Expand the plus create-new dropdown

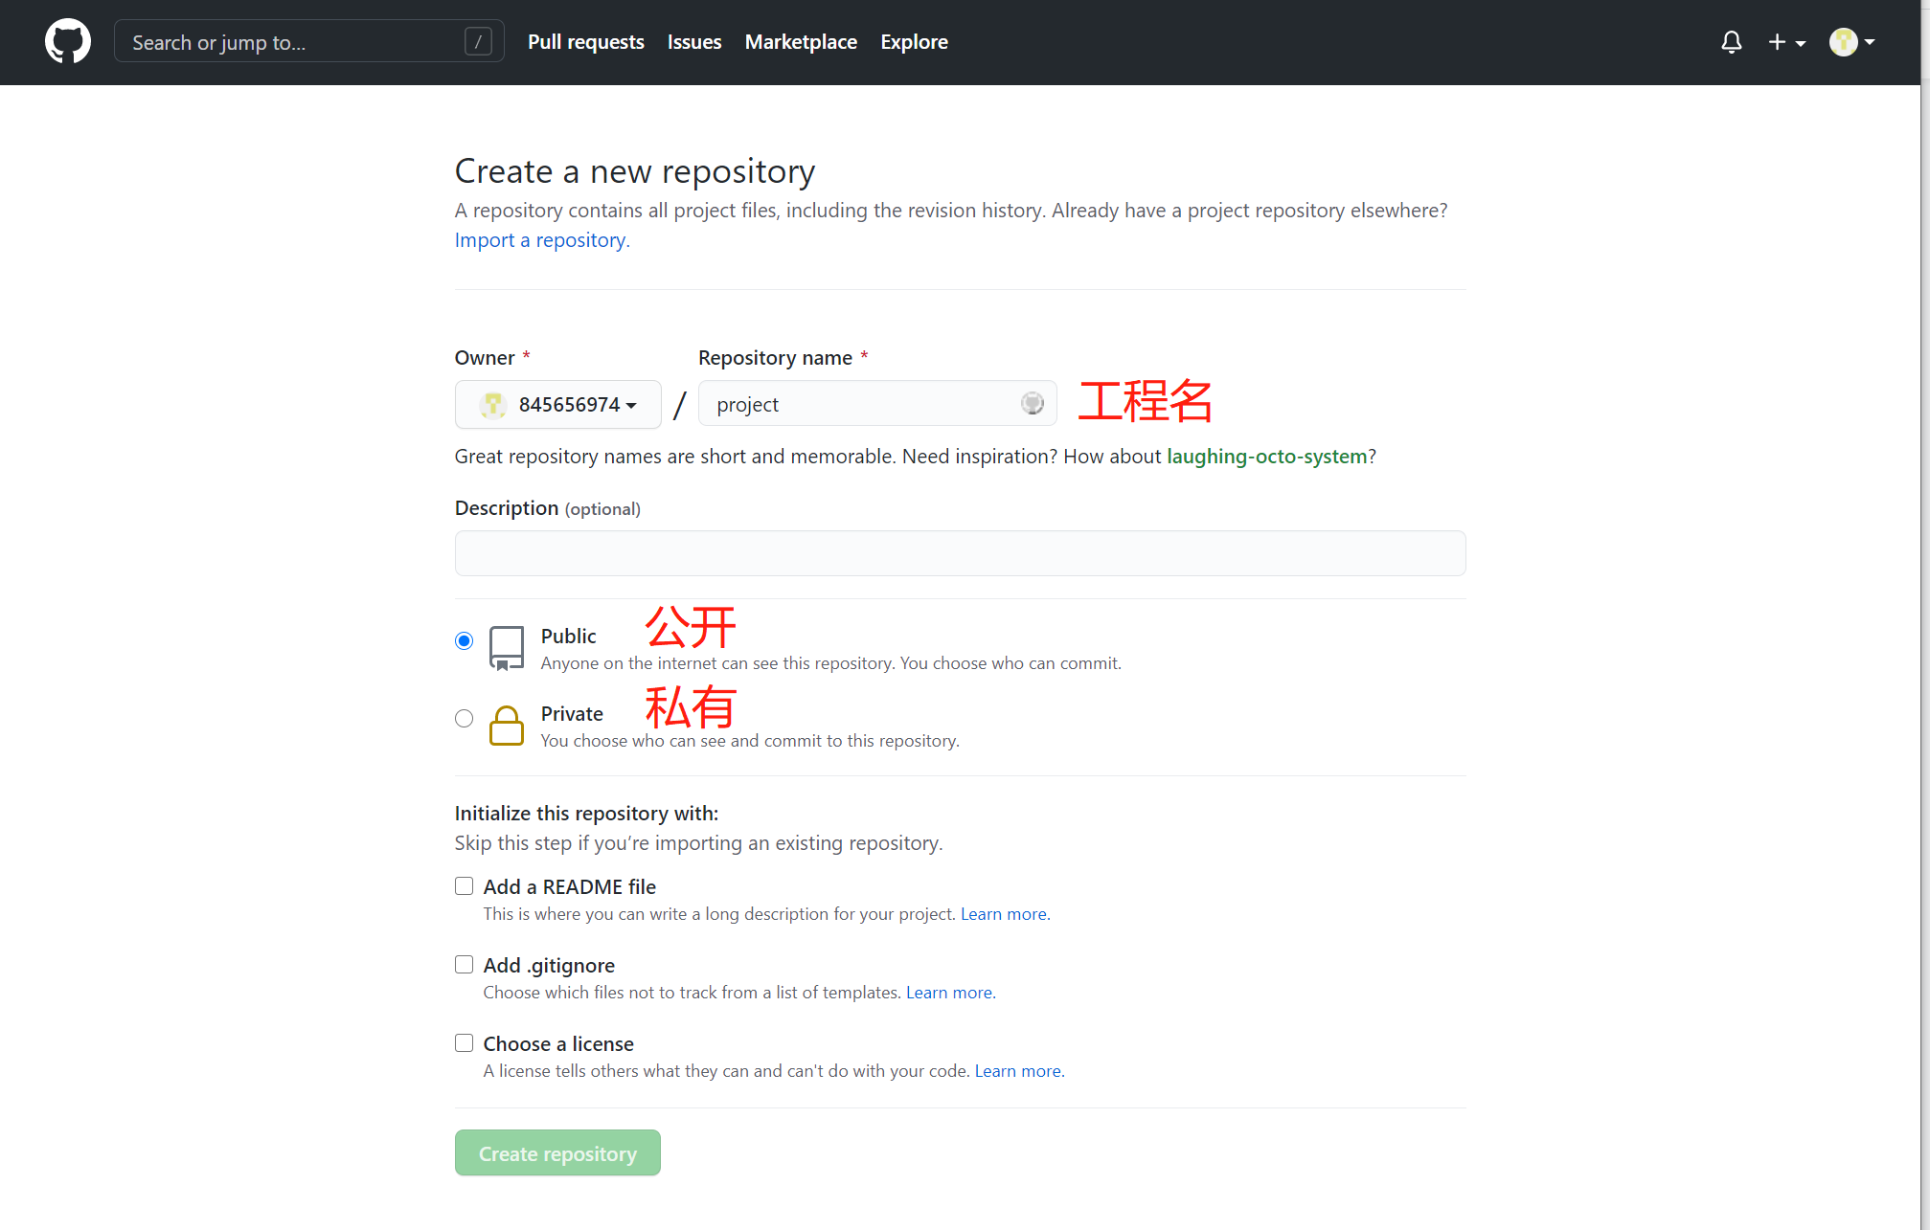click(1786, 42)
